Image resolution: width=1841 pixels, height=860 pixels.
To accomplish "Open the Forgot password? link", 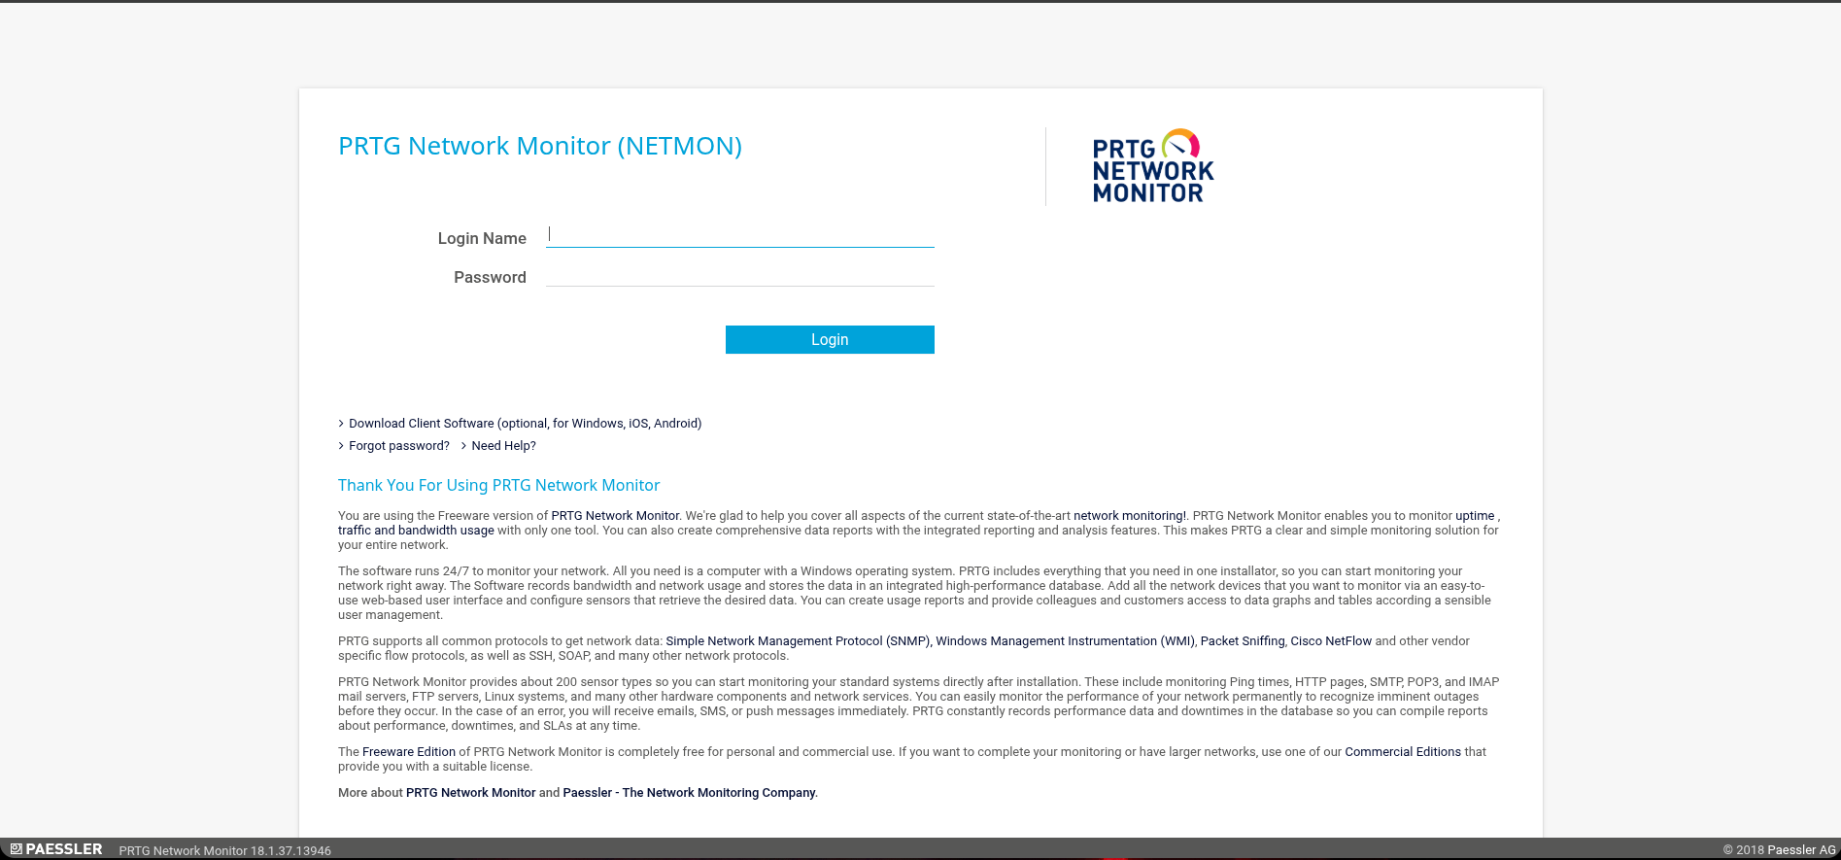I will click(x=399, y=446).
